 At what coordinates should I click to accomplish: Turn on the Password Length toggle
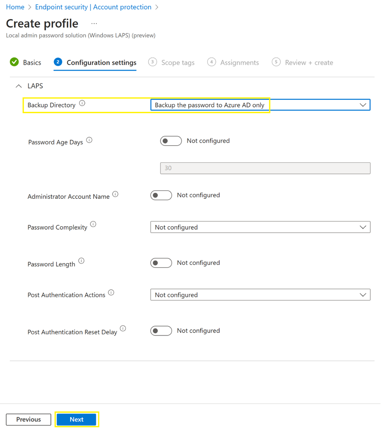[161, 263]
